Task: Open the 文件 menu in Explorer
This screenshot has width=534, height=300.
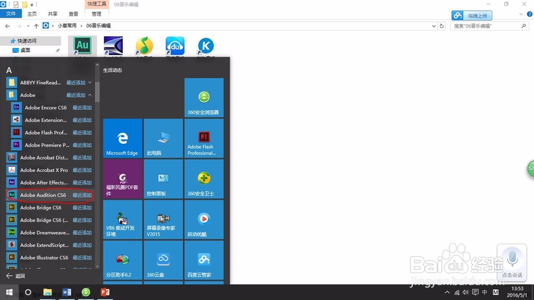Action: pos(11,14)
